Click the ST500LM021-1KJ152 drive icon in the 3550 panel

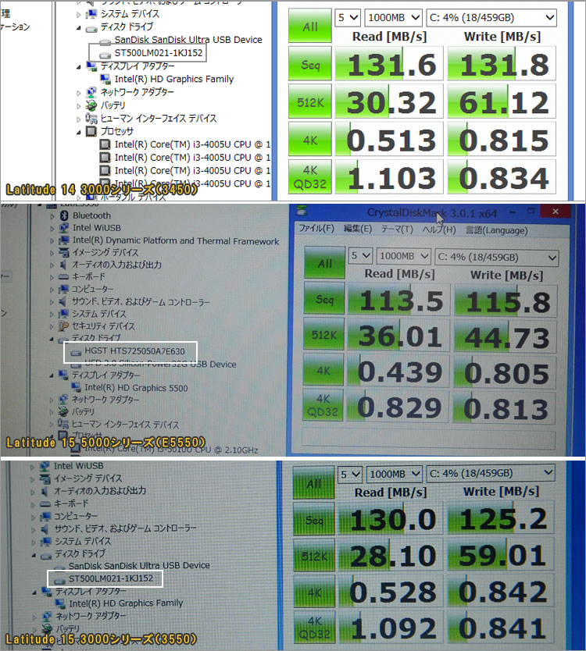pos(60,580)
